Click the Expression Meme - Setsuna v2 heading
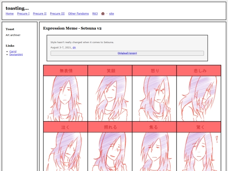Screen dimensions: 228x171 [72, 28]
